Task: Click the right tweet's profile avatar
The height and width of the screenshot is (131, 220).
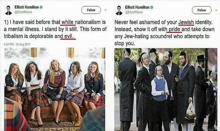Action: 119,10
